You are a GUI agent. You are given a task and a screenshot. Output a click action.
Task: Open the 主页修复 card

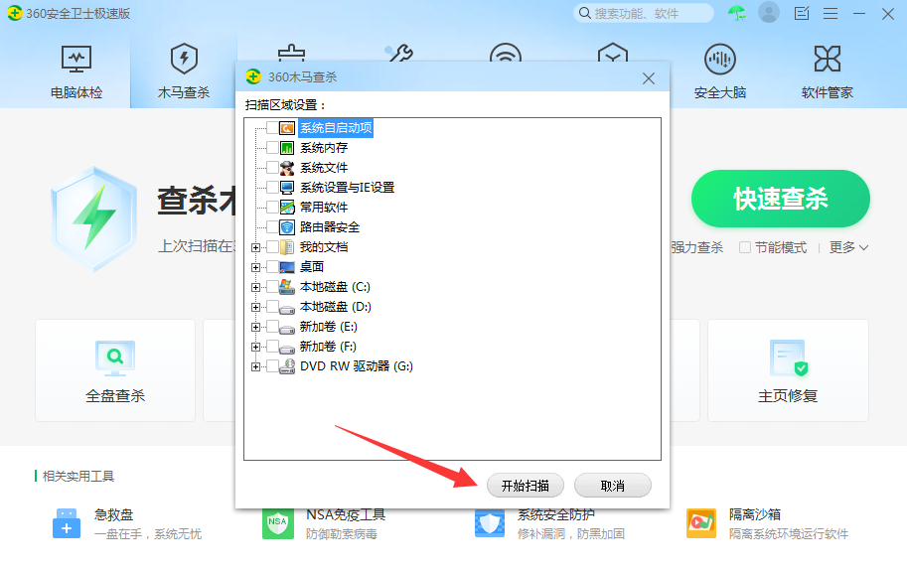pos(788,370)
